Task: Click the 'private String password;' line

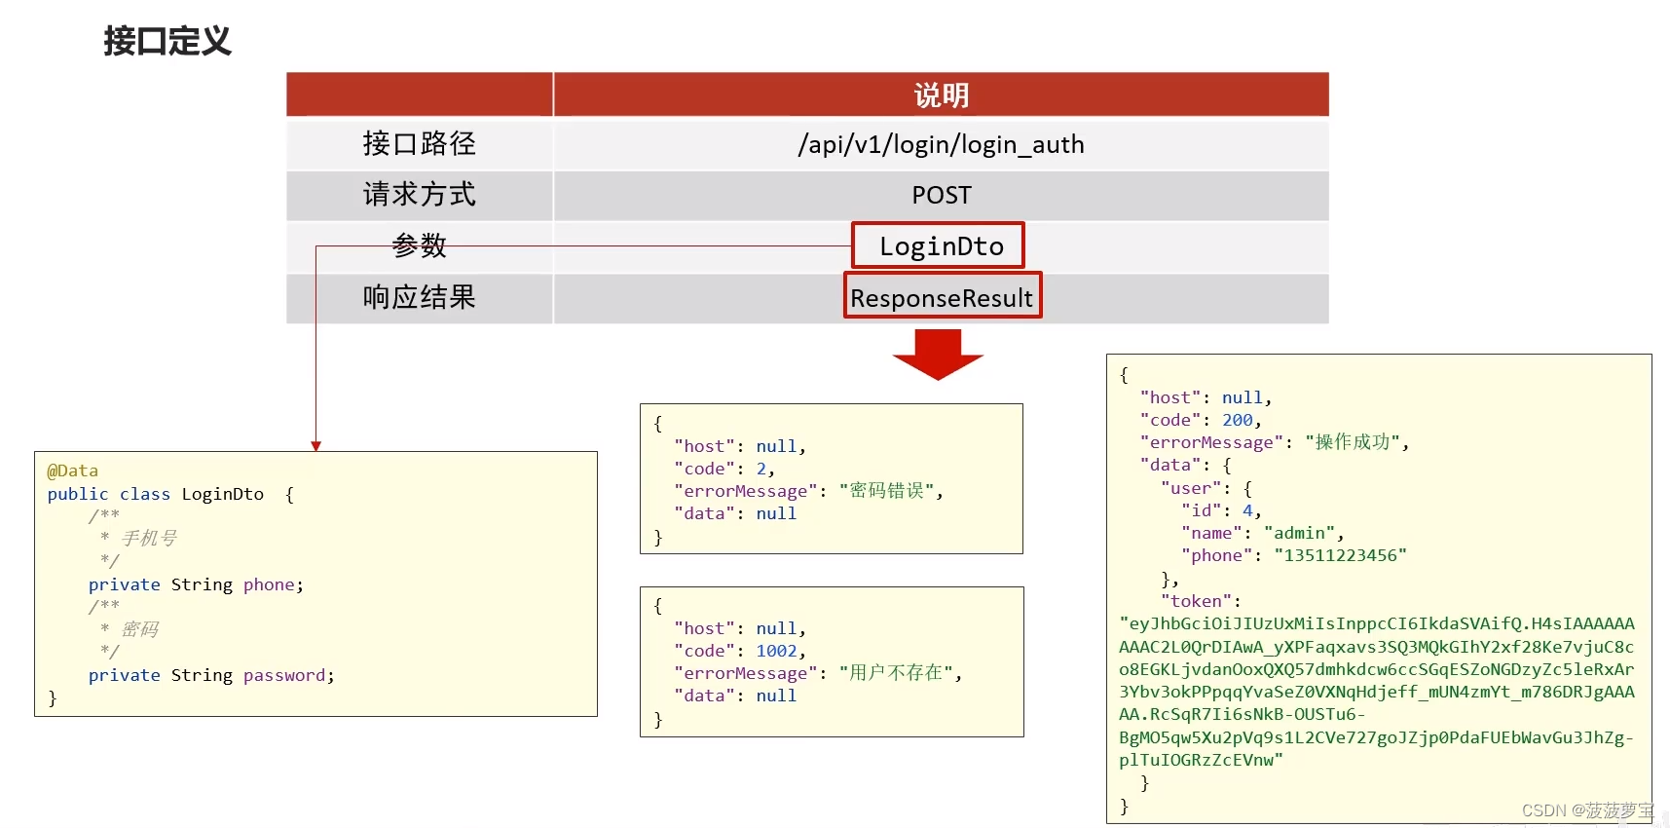Action: [x=211, y=675]
